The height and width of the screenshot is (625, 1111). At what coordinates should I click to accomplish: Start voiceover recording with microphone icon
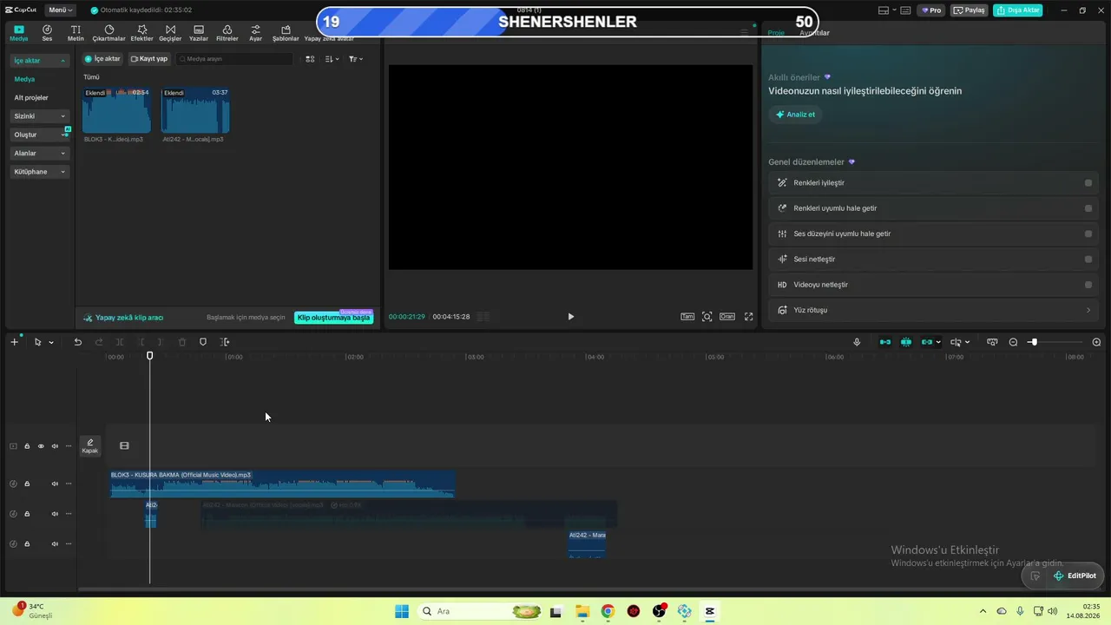[857, 342]
